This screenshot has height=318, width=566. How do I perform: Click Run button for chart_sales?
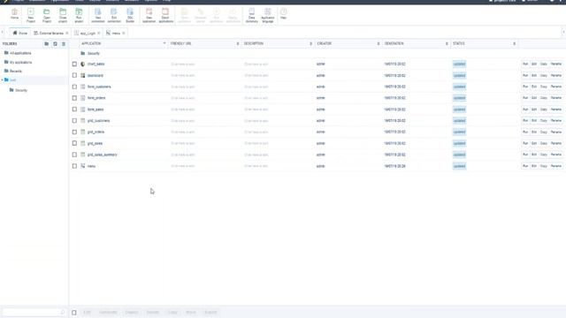coord(525,64)
